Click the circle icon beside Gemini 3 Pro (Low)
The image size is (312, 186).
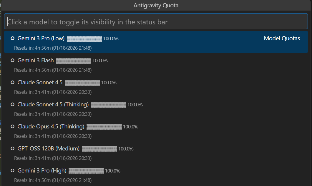[12, 38]
